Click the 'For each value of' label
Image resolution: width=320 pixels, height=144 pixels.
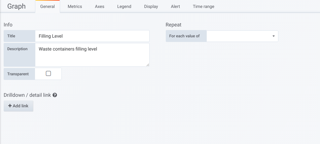[x=184, y=36]
